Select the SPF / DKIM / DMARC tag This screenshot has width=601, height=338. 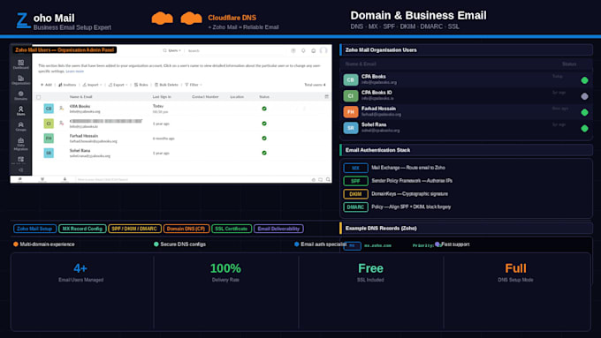[x=134, y=229]
